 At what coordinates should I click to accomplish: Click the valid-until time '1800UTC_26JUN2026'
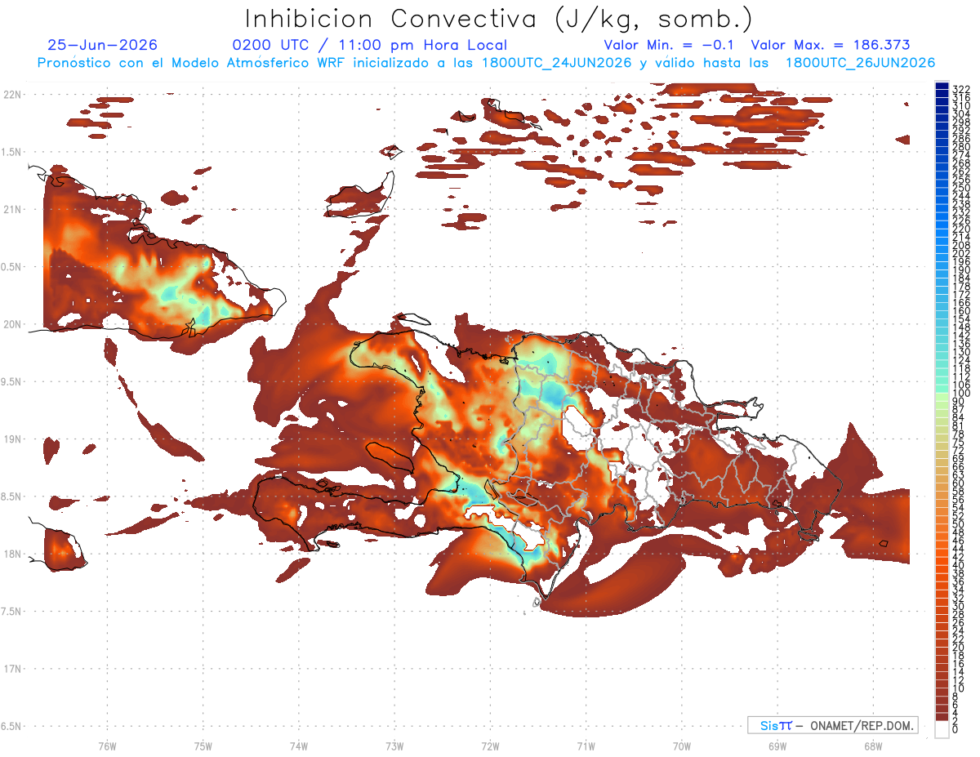tap(861, 63)
